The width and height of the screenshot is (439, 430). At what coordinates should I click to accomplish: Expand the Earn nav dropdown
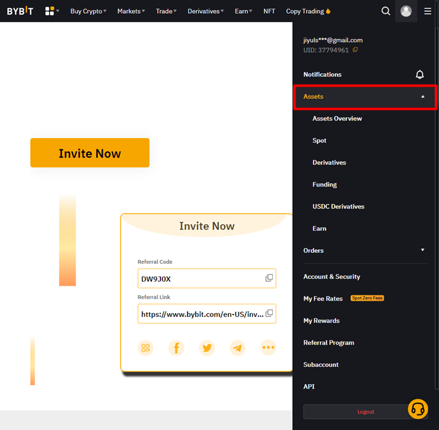pyautogui.click(x=243, y=11)
